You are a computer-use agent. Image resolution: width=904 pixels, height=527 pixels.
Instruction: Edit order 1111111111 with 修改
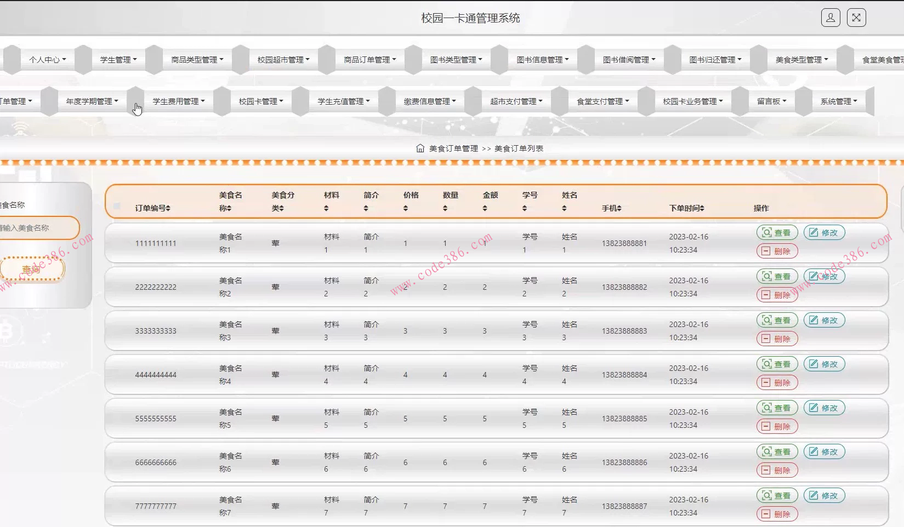[x=824, y=232]
